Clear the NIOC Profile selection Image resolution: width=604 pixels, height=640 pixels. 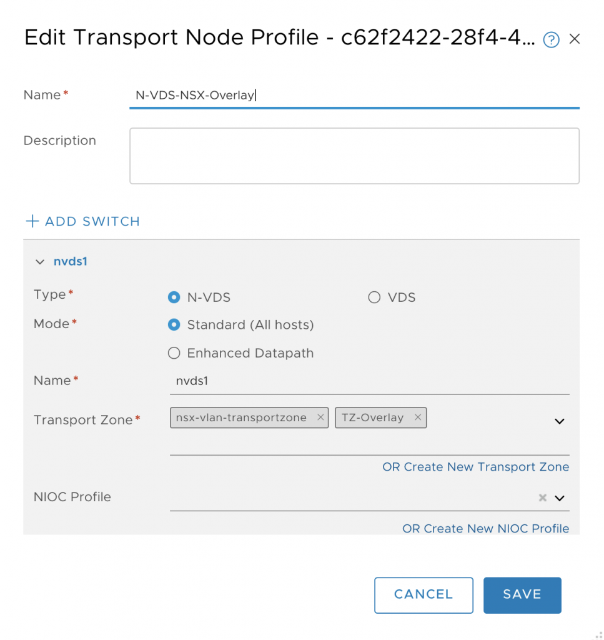542,497
